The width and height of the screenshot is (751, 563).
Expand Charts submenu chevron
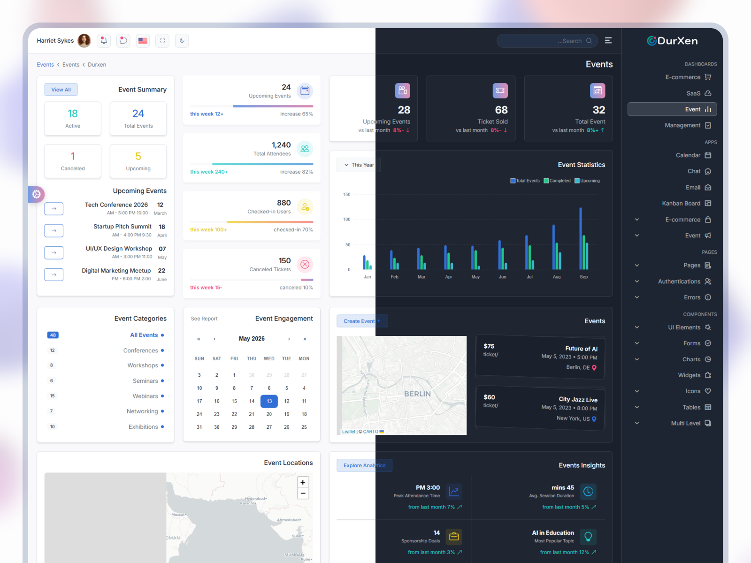(637, 359)
